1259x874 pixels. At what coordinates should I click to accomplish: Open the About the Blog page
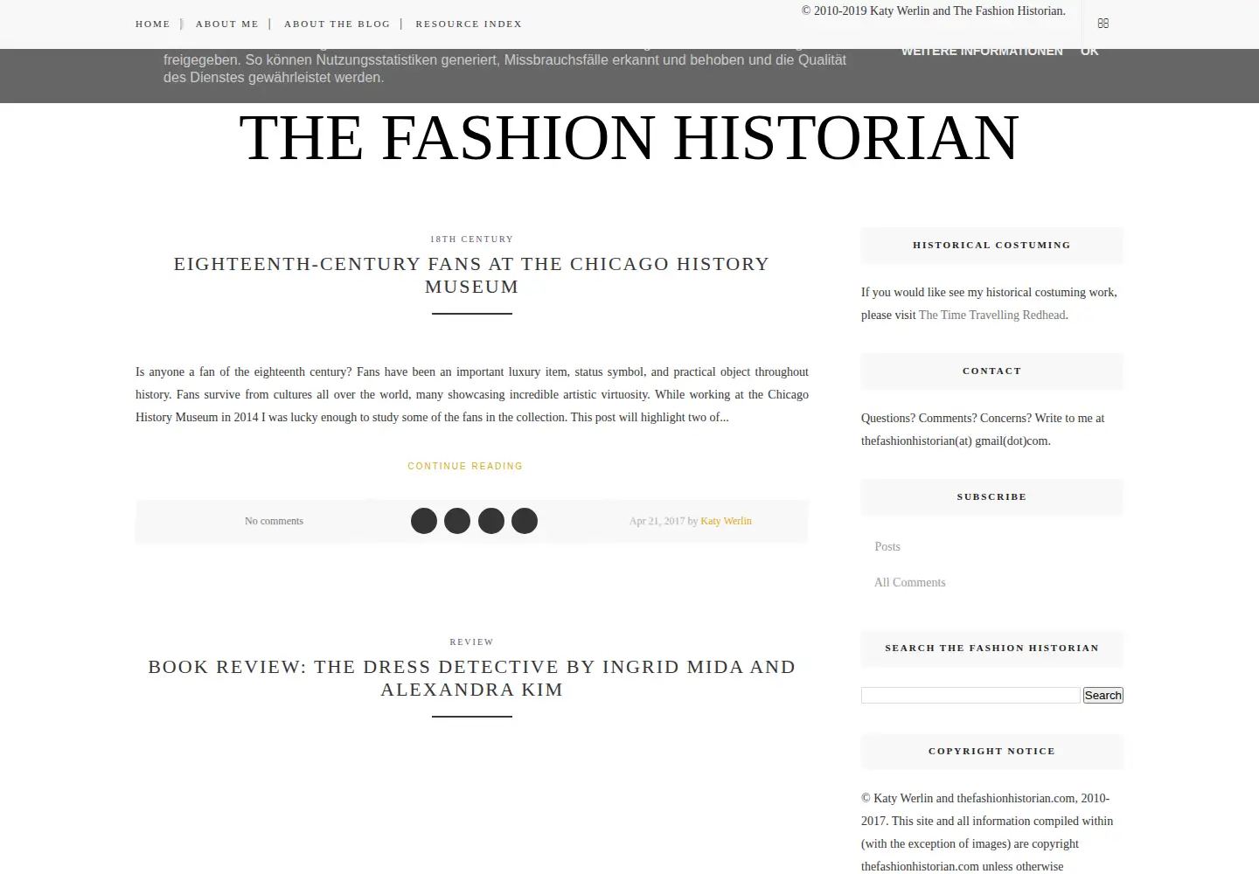click(337, 24)
